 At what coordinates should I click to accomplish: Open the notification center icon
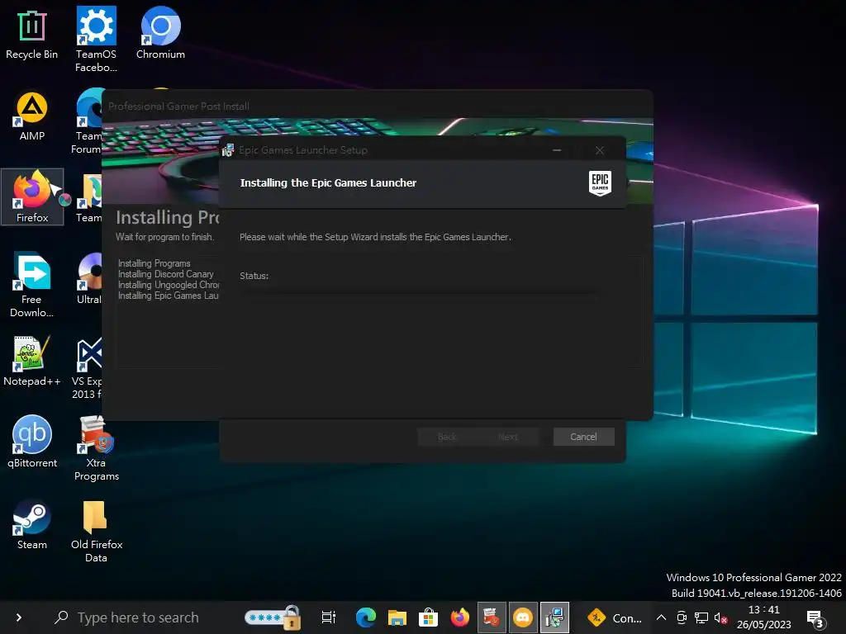click(x=815, y=618)
